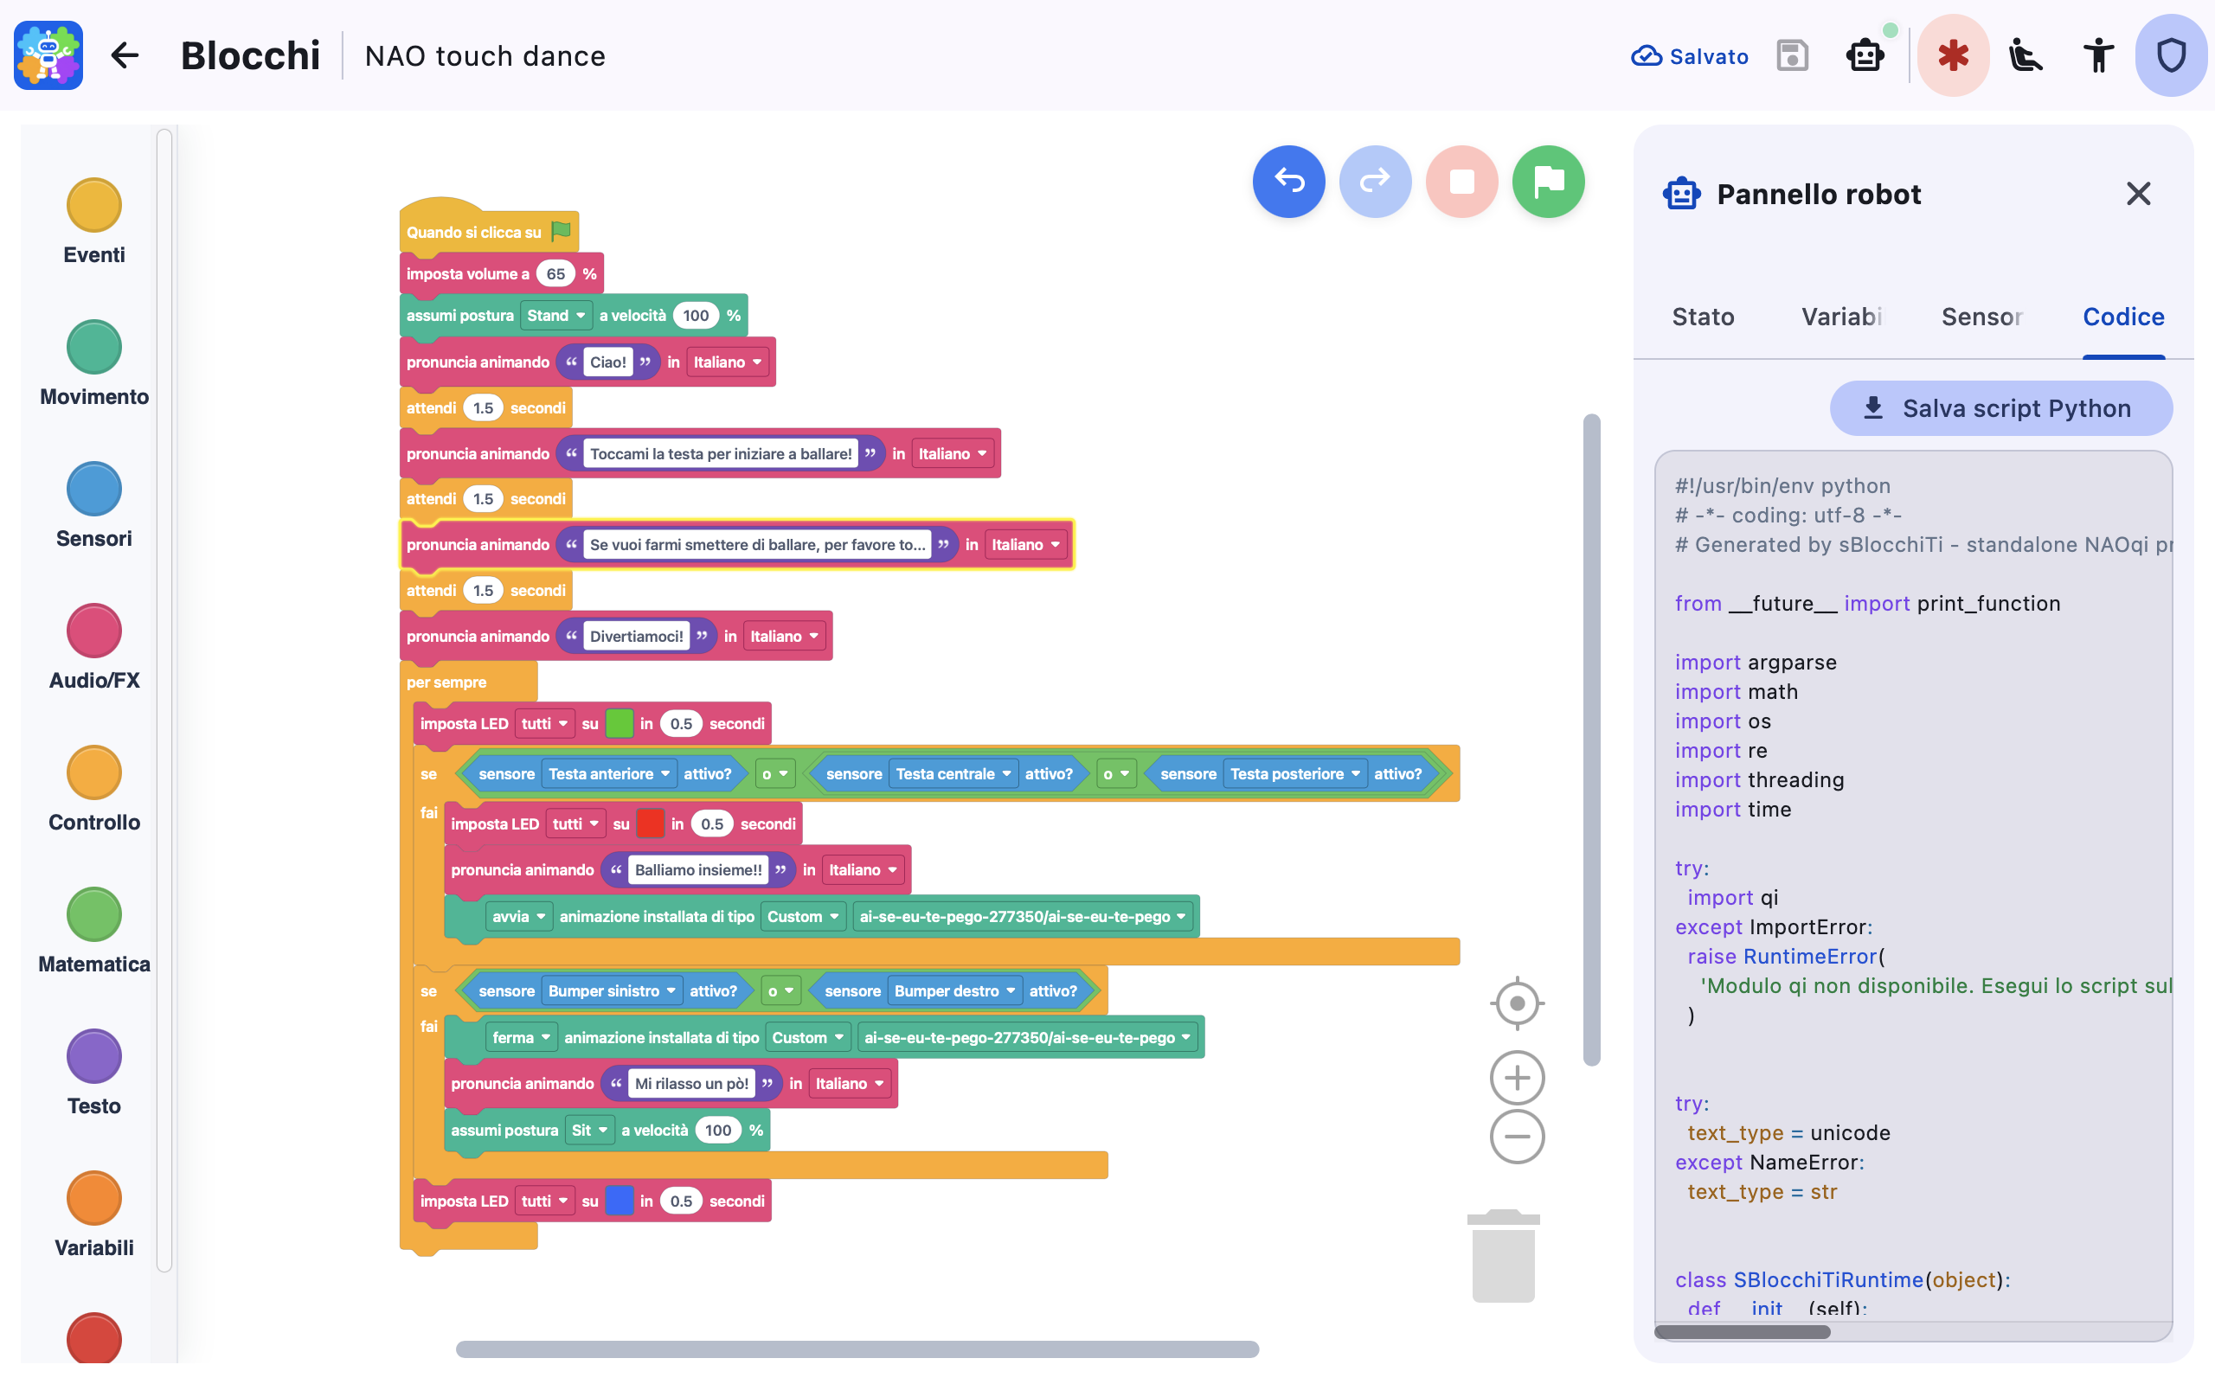Pick the red LED color swatch
The image size is (2215, 1384).
650,824
